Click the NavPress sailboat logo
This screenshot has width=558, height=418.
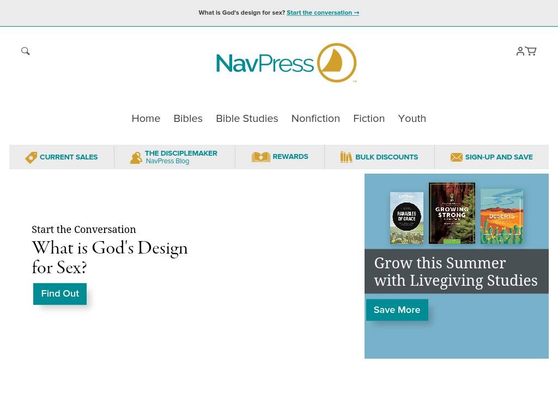pos(337,63)
